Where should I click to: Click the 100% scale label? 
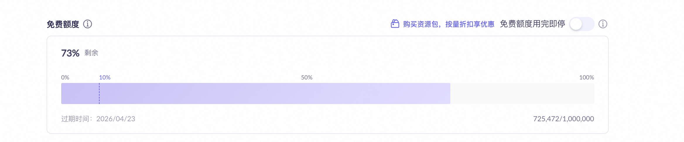tap(586, 77)
